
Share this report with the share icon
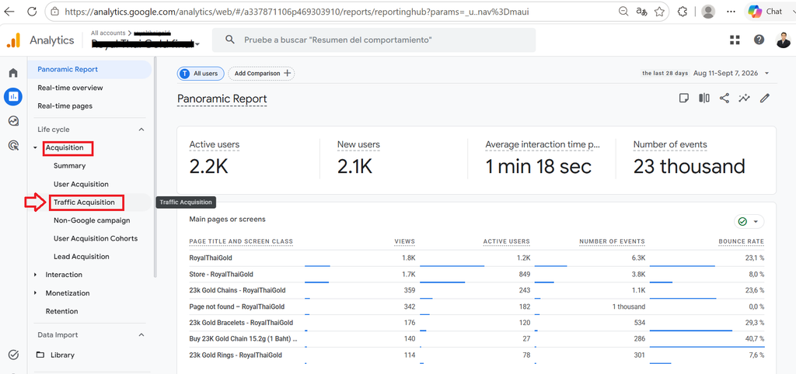pyautogui.click(x=724, y=99)
